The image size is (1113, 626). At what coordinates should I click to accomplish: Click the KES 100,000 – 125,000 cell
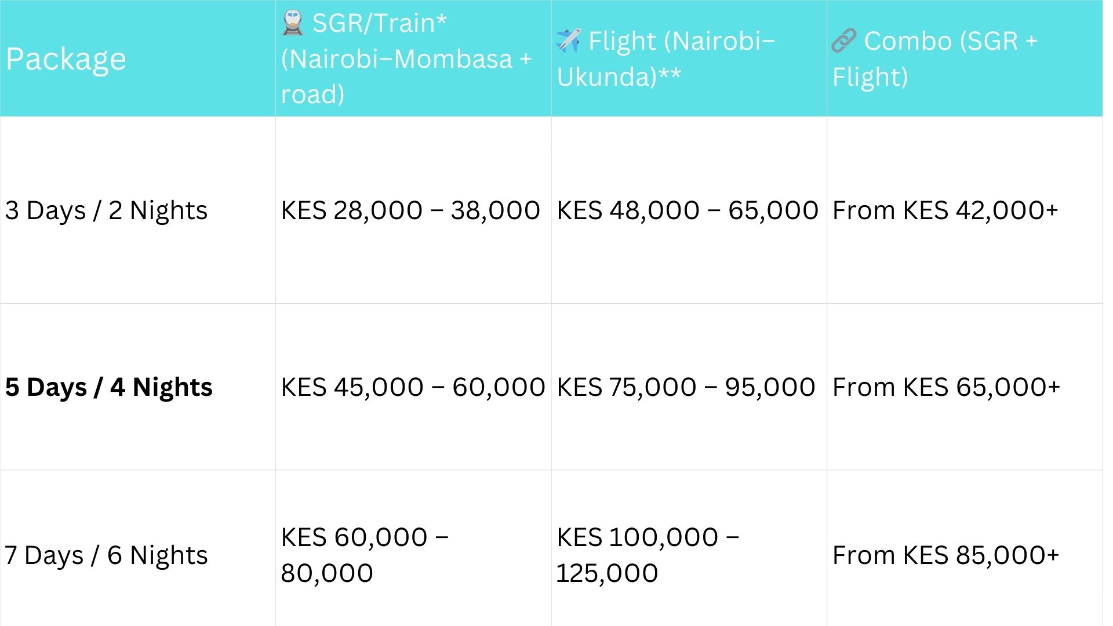(x=648, y=555)
